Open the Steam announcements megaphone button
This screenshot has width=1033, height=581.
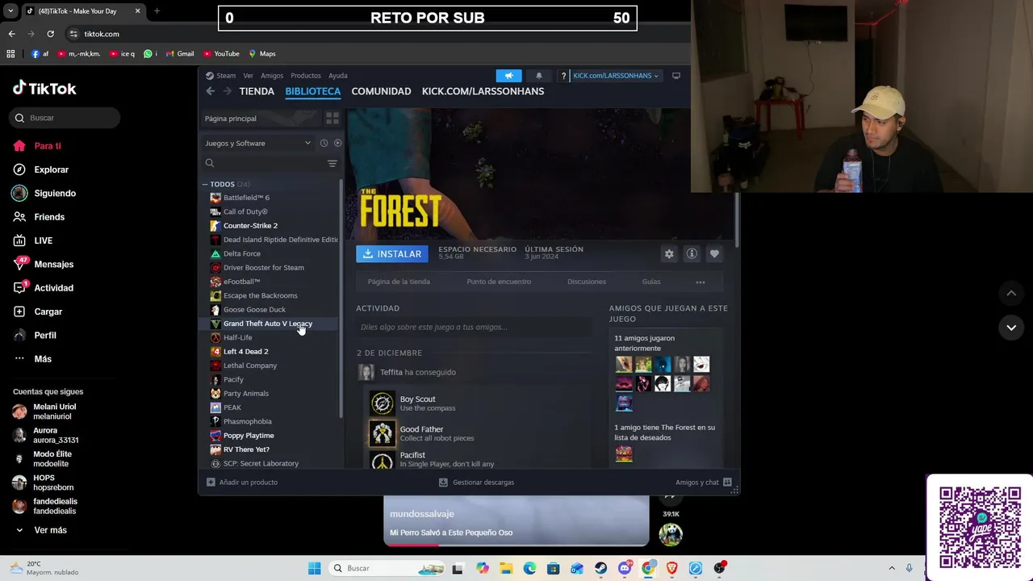click(508, 76)
